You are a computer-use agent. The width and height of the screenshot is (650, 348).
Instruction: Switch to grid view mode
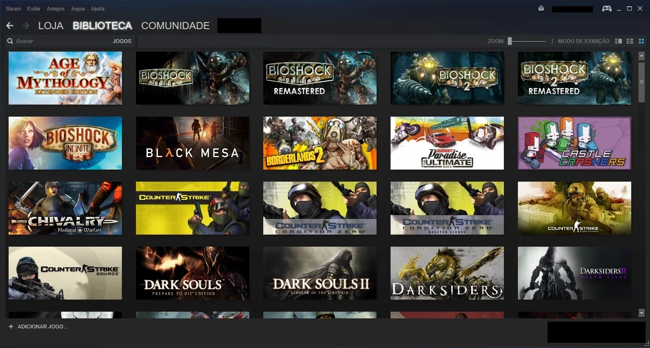(x=641, y=41)
